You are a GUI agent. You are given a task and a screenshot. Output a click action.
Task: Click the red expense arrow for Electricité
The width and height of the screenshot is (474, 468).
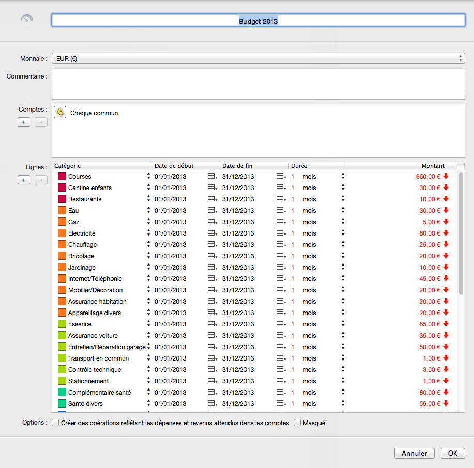click(446, 233)
